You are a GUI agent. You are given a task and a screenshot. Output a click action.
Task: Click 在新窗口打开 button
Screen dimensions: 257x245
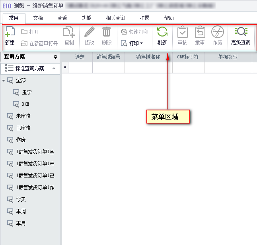click(39, 43)
